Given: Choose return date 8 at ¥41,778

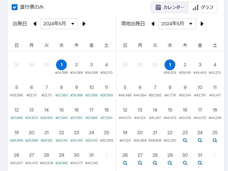Looking at the screenshot, I should pyautogui.click(x=170, y=91).
